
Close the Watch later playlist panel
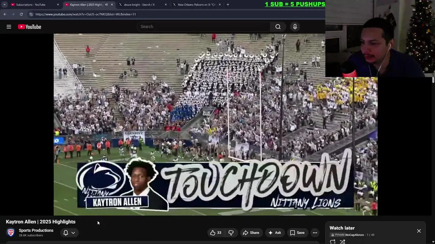[x=419, y=231]
